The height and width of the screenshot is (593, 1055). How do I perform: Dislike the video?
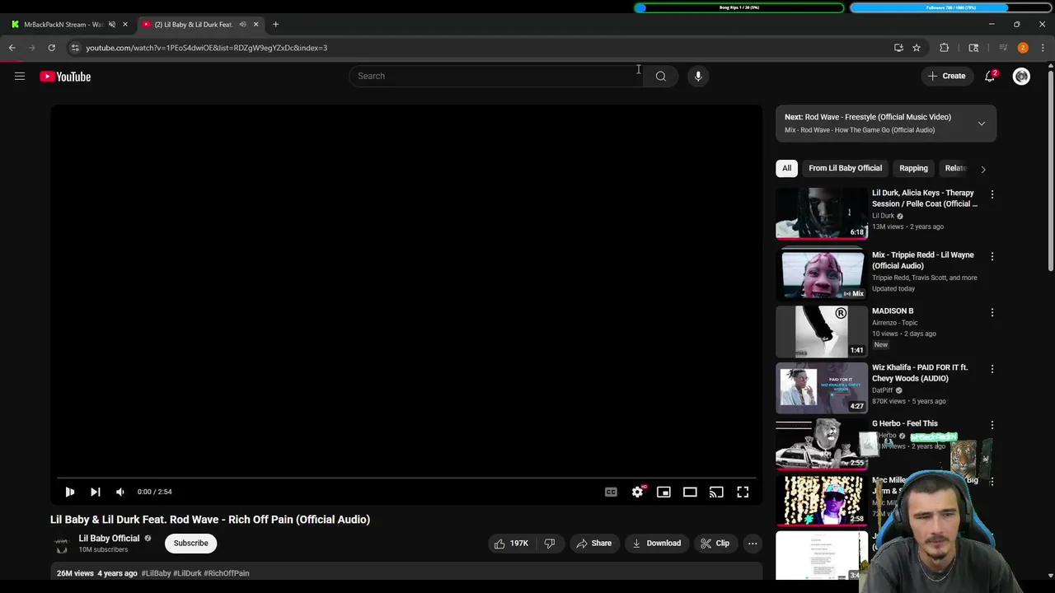coord(549,544)
